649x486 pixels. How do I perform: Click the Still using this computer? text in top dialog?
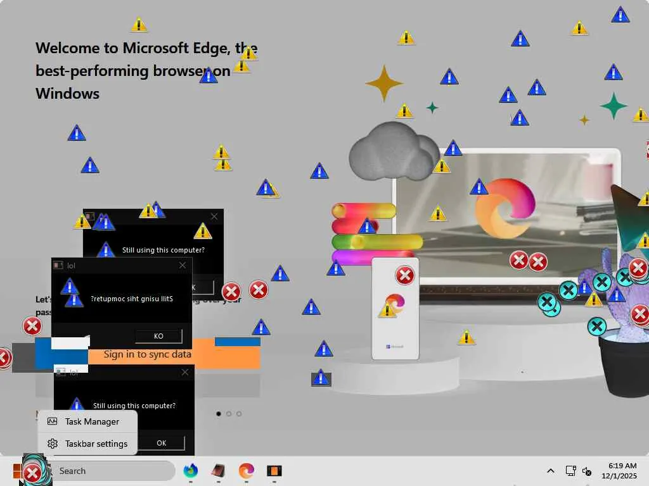[163, 250]
